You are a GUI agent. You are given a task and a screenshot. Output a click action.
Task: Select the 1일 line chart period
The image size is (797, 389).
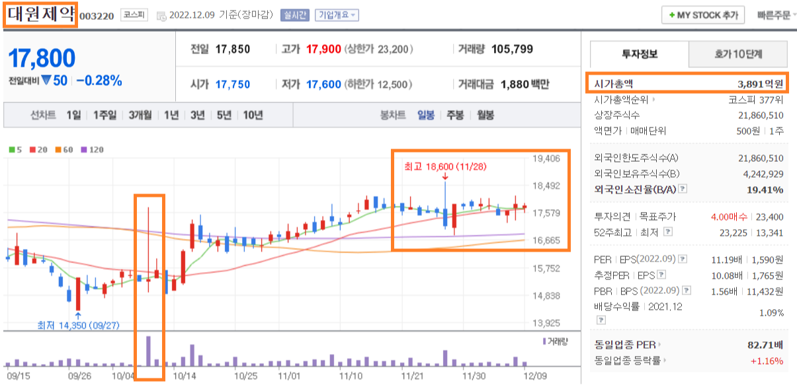[73, 115]
